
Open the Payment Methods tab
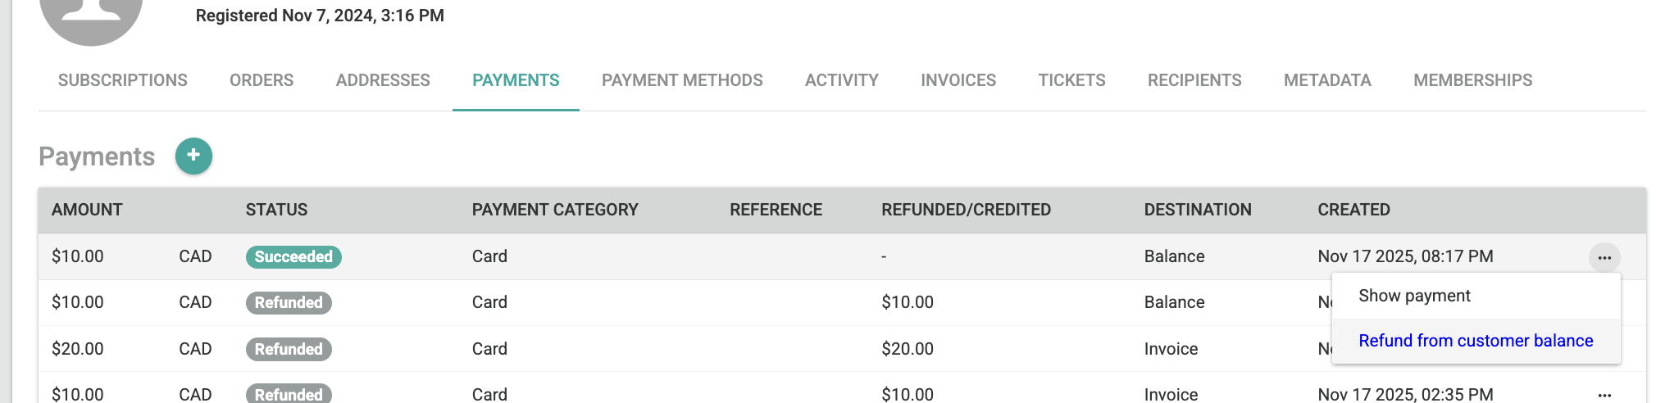681,80
